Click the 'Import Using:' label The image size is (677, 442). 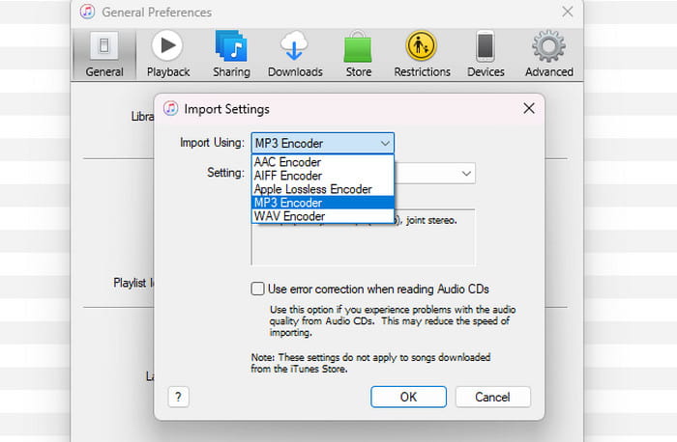pyautogui.click(x=212, y=143)
